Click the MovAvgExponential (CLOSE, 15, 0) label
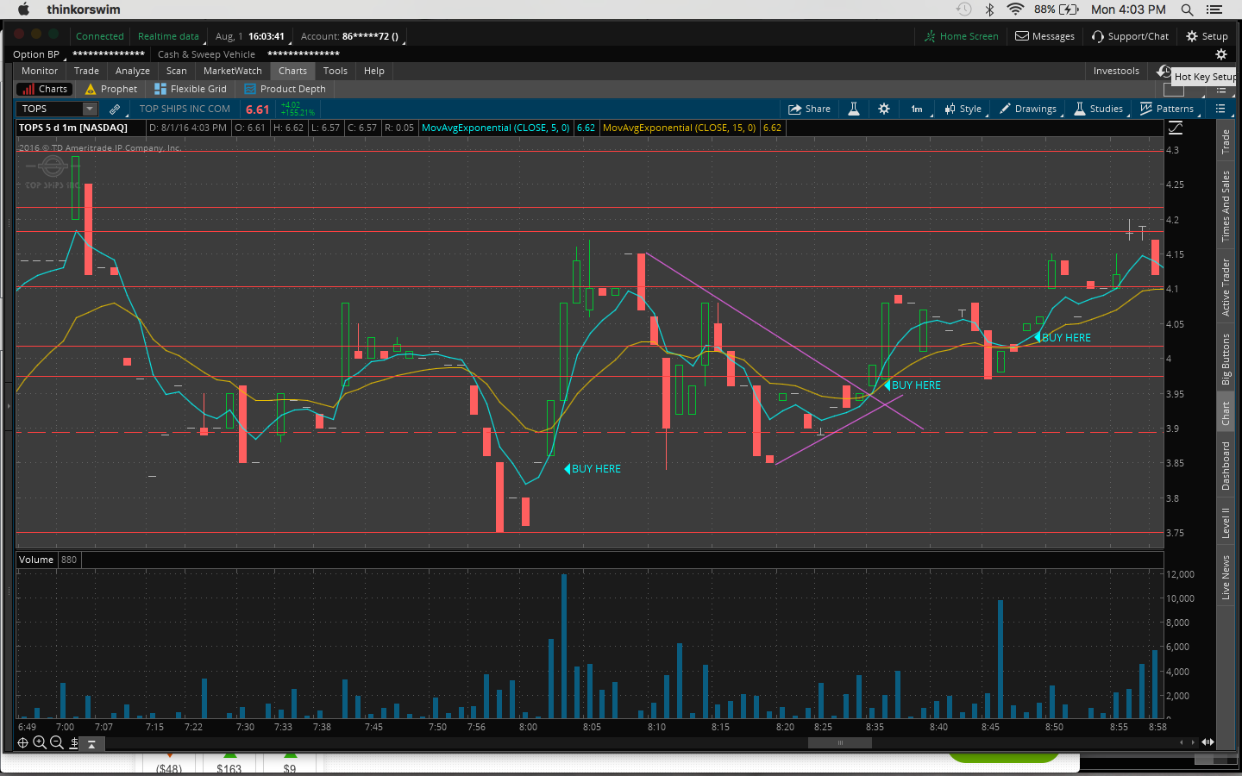Viewport: 1242px width, 776px height. pos(680,128)
